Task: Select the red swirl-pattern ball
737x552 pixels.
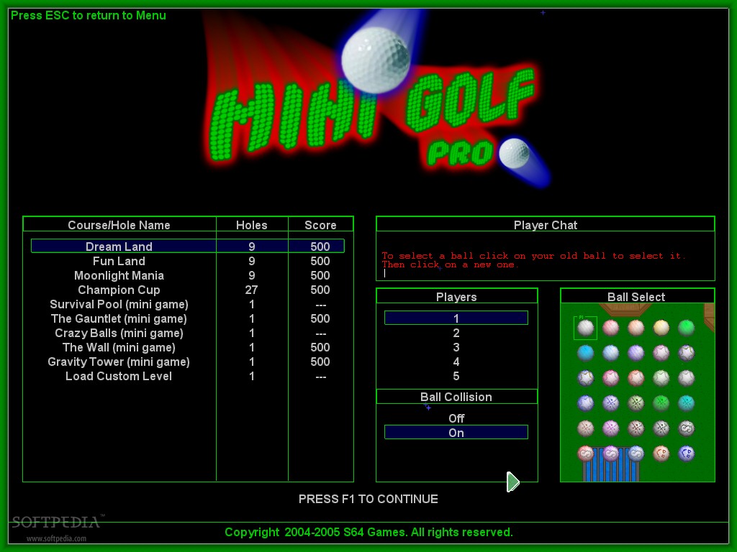Action: click(x=586, y=454)
